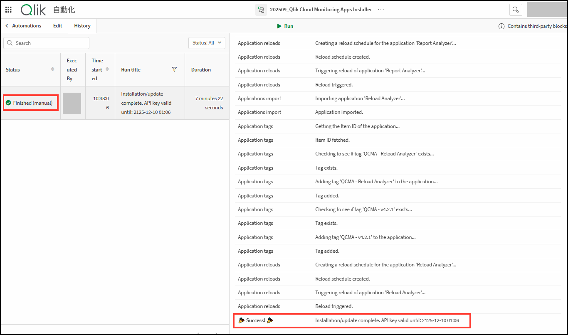Click the green Finished status check icon
The height and width of the screenshot is (335, 568).
pos(8,103)
